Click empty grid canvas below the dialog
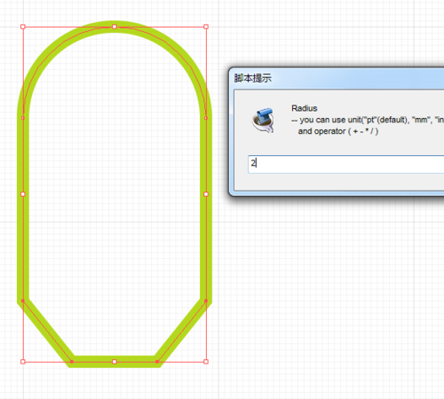 pyautogui.click(x=326, y=295)
